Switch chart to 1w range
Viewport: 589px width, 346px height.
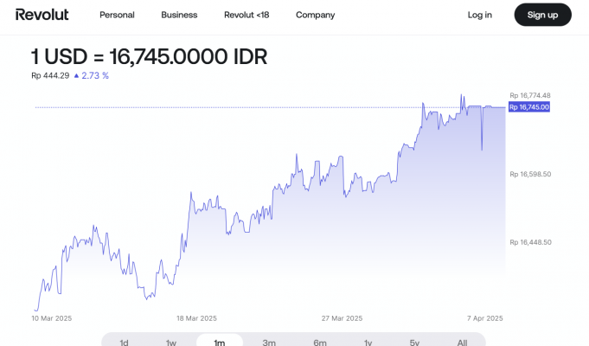tap(171, 343)
